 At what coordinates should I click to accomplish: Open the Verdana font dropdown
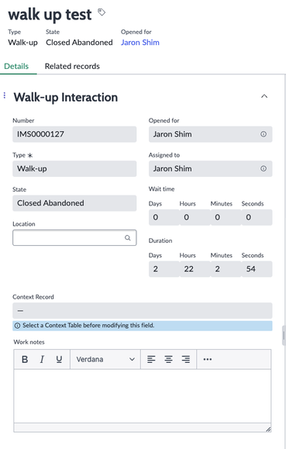(105, 359)
